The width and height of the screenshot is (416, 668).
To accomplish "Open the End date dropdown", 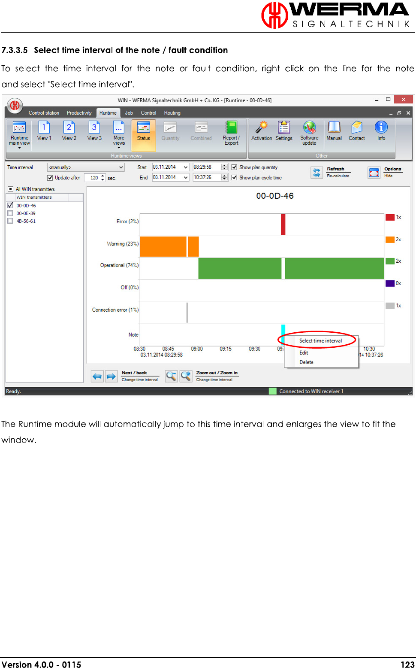I will click(186, 177).
